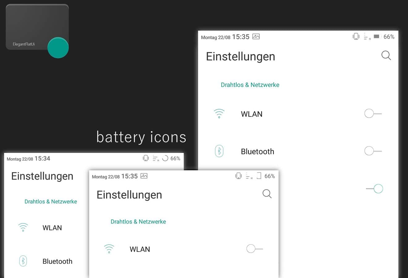Tap the search icon in the front settings panel

[267, 194]
